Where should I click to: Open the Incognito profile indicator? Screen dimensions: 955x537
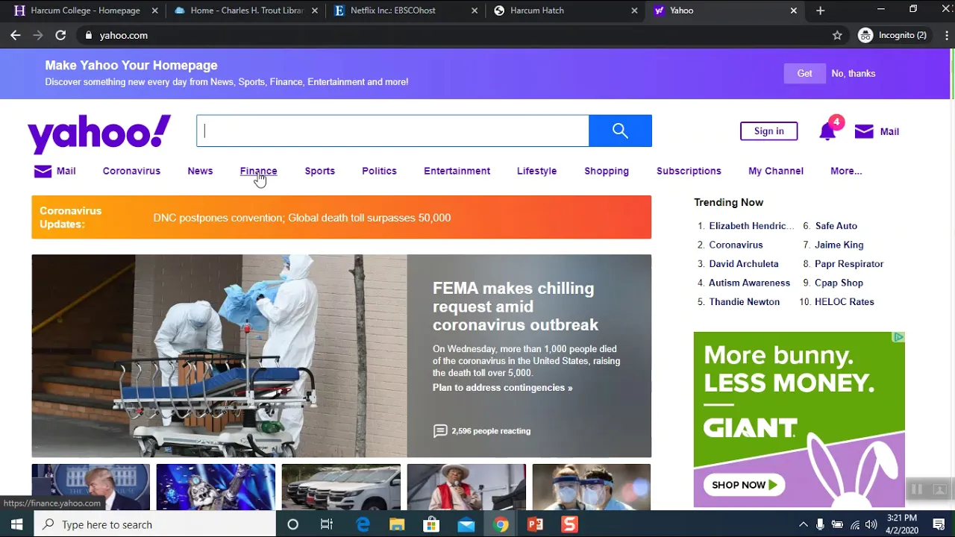click(892, 35)
